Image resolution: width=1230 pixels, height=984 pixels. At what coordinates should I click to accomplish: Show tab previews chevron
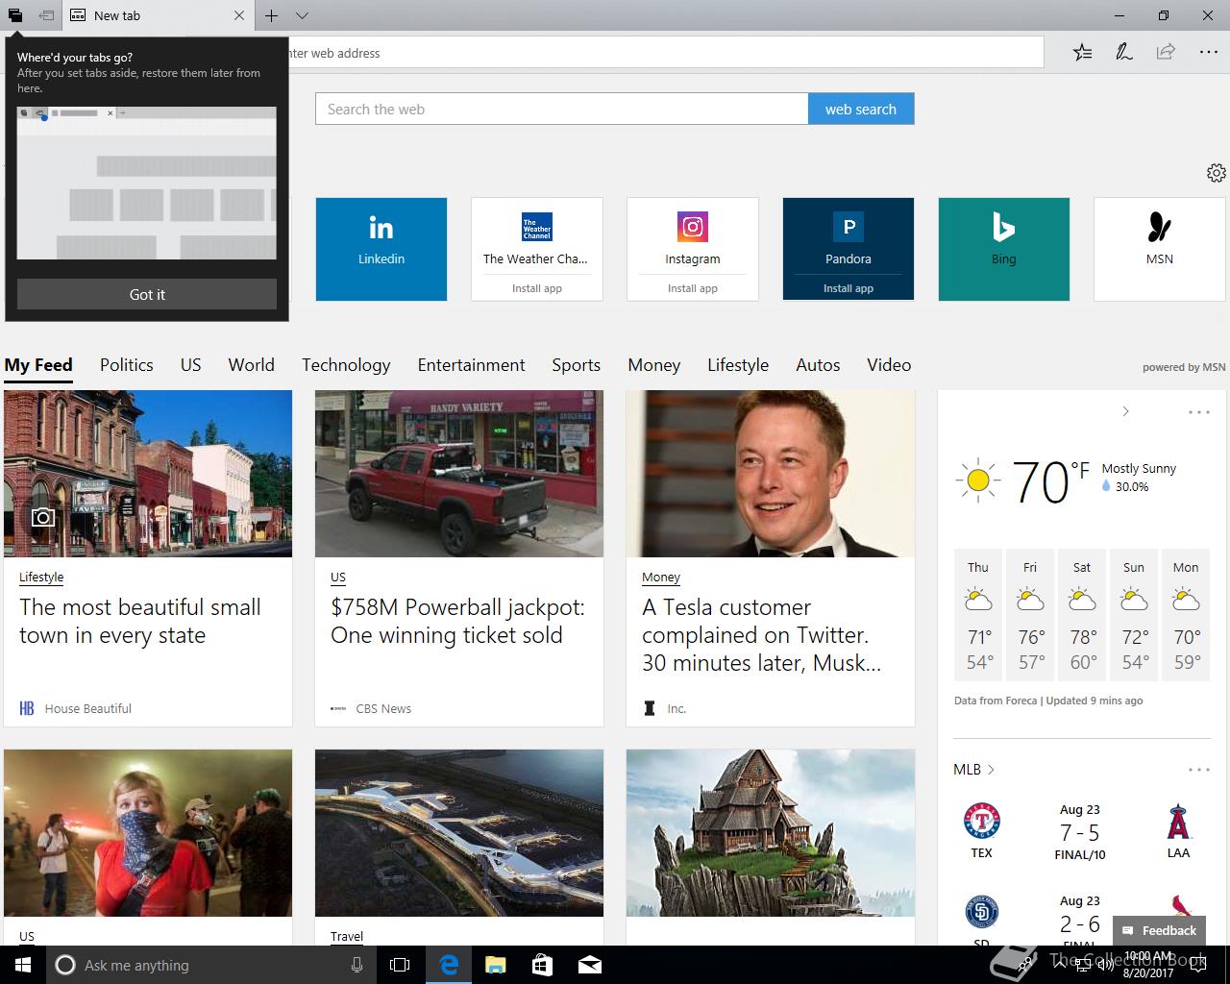pyautogui.click(x=302, y=15)
